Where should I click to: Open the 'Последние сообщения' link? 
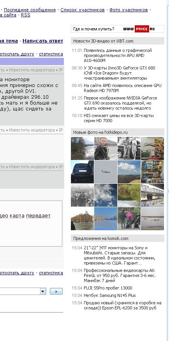tap(30, 10)
